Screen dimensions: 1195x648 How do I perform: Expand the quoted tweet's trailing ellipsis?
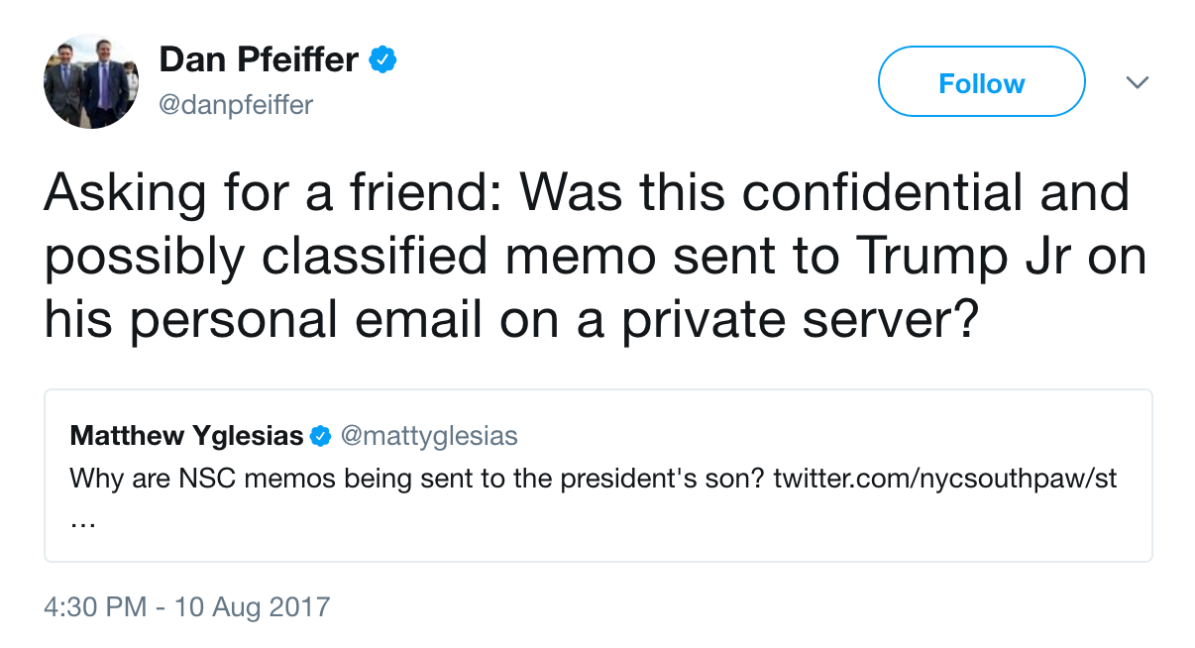(83, 522)
